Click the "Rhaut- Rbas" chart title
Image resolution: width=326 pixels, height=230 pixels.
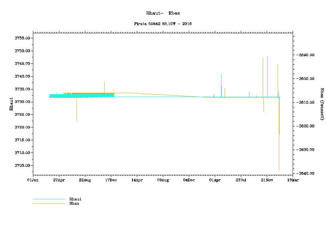click(x=163, y=13)
